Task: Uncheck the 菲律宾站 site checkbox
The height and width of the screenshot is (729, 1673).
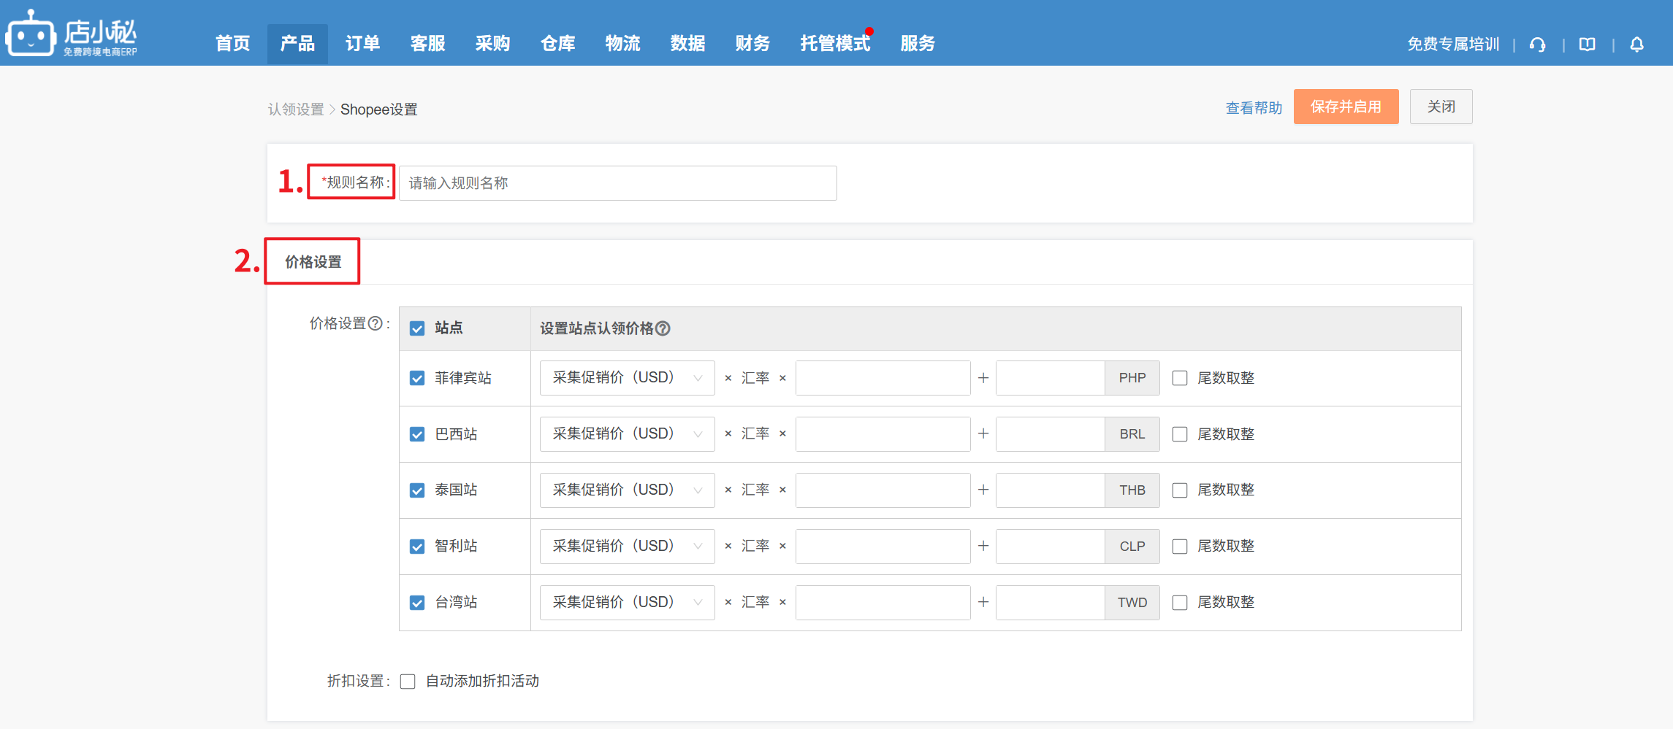Action: (x=417, y=378)
